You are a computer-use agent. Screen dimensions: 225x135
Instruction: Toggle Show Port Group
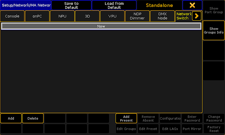click(214, 10)
